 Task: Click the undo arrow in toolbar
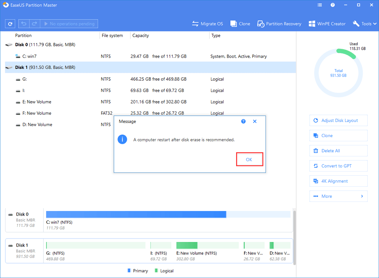point(23,23)
